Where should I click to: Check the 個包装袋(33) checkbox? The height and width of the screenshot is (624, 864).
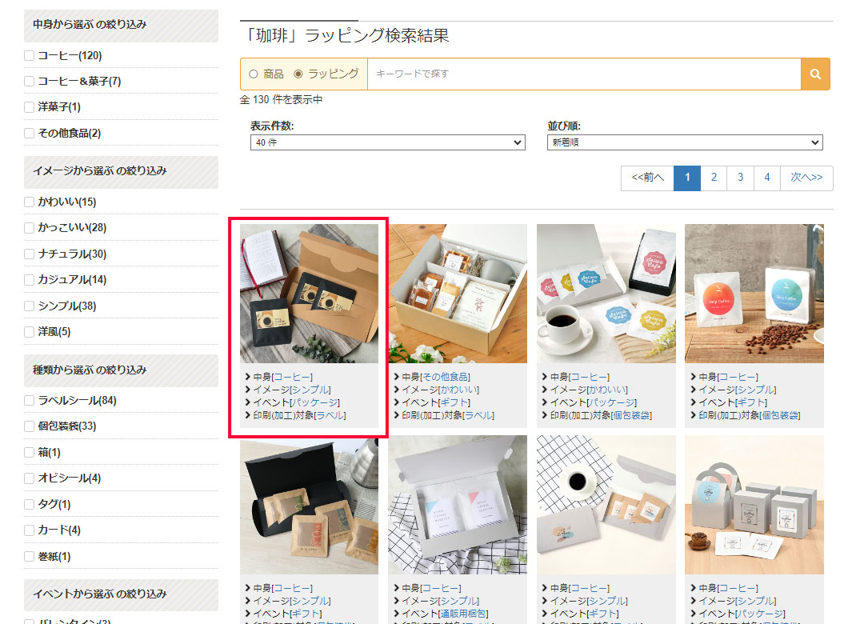point(30,426)
